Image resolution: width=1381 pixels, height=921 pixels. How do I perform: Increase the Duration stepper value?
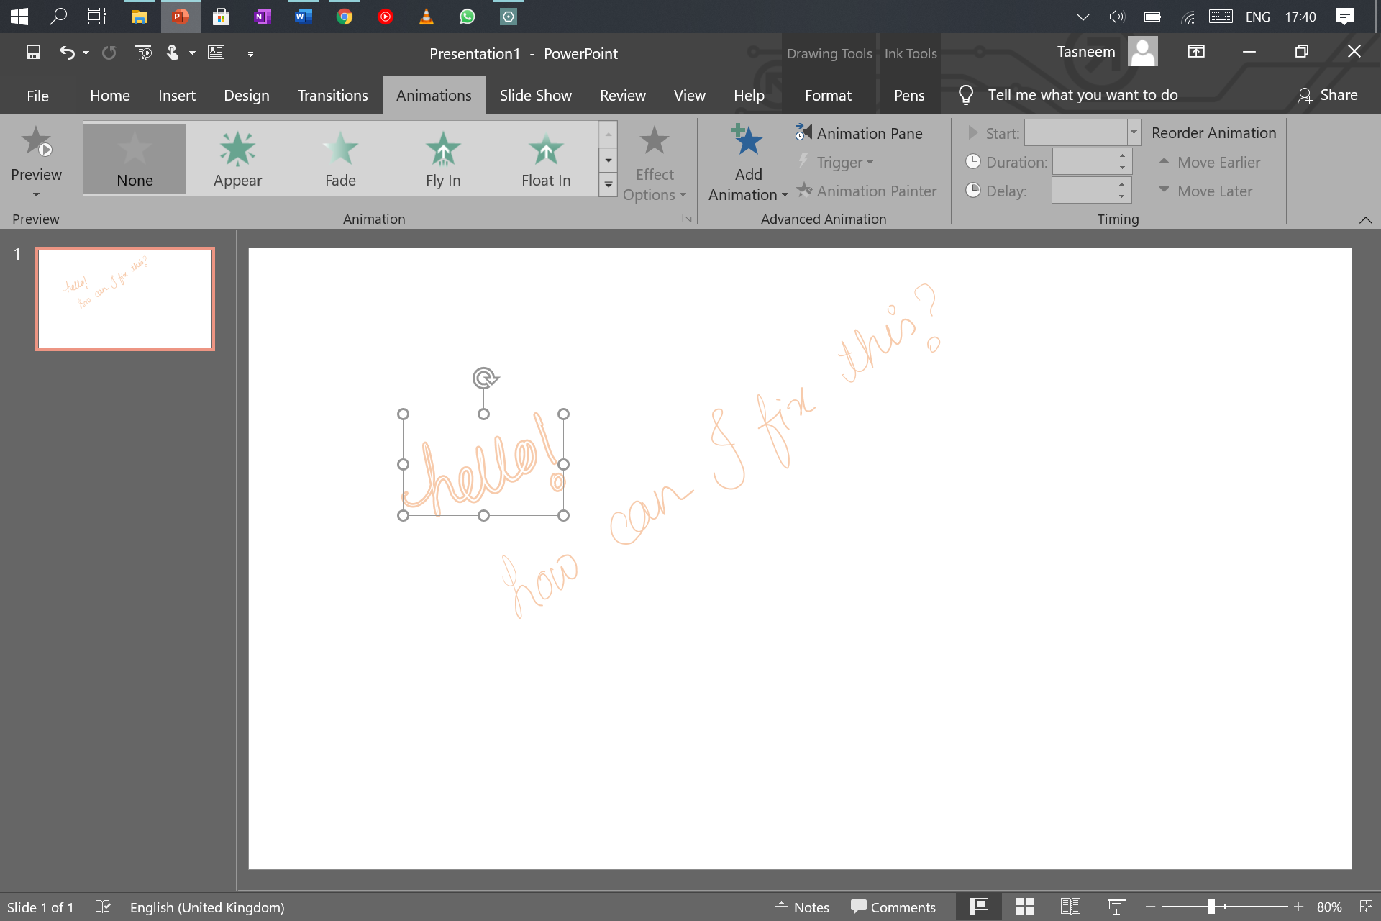coord(1122,156)
